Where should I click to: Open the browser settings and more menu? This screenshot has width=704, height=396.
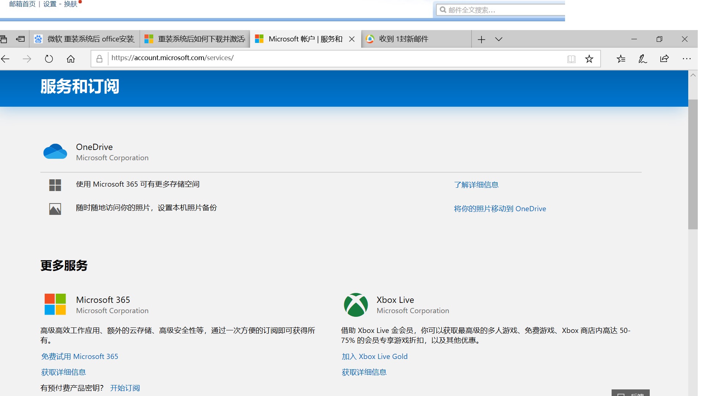[x=686, y=59]
